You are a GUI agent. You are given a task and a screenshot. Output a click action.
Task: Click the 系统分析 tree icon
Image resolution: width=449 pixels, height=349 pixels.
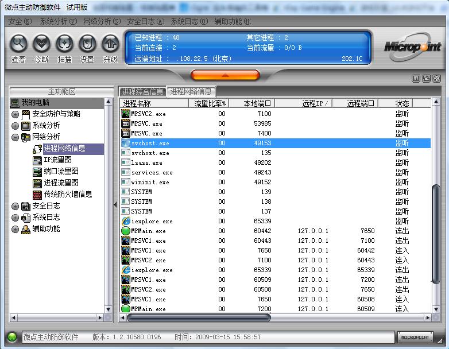click(26, 126)
